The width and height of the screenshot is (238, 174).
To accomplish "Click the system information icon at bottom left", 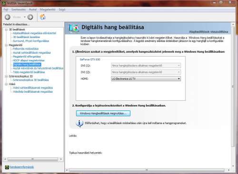I will (7, 167).
